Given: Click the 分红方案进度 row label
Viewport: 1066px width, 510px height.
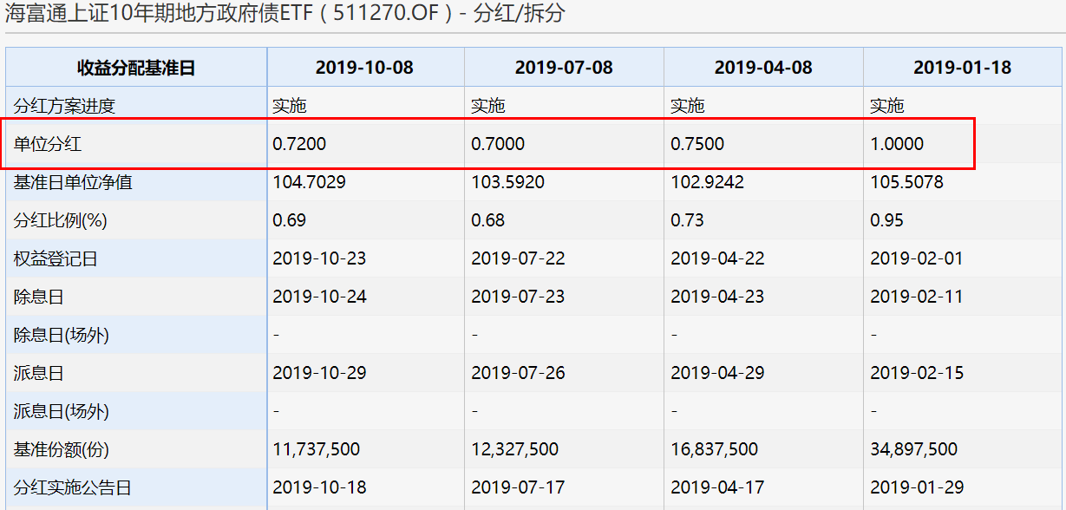Looking at the screenshot, I should 64,106.
